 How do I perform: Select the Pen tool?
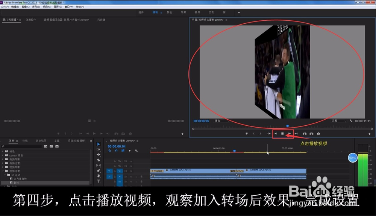click(x=98, y=170)
